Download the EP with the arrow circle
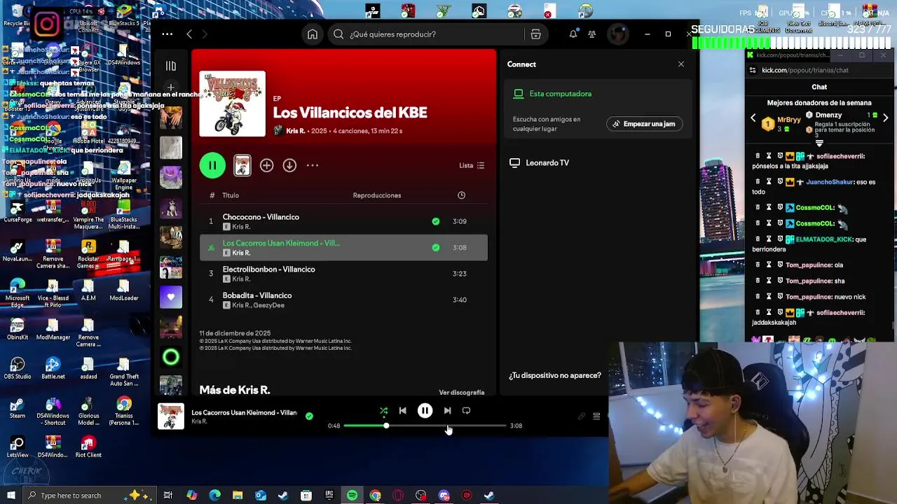The image size is (897, 504). 289,165
